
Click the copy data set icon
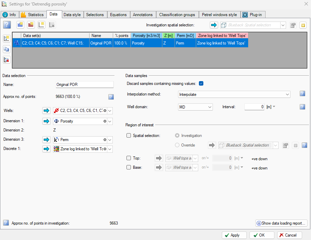pyautogui.click(x=6, y=49)
